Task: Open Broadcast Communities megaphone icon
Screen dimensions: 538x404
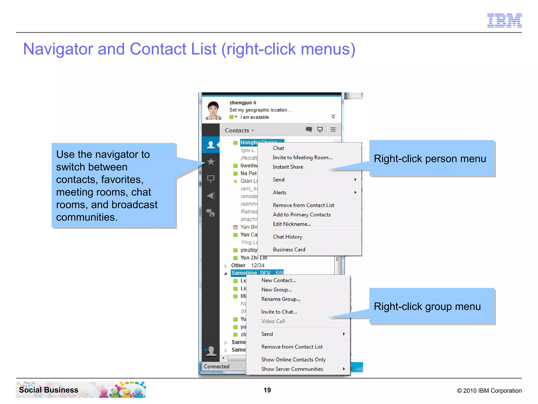Action: point(211,196)
